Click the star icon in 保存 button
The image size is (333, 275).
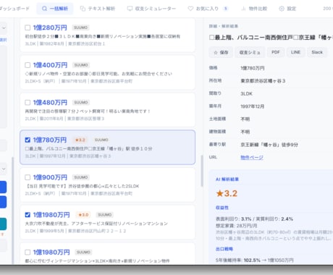pos(216,52)
